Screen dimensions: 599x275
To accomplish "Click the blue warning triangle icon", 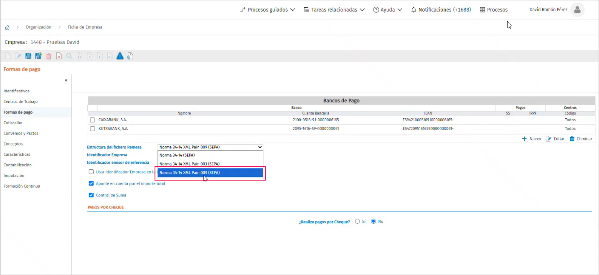I will 120,56.
